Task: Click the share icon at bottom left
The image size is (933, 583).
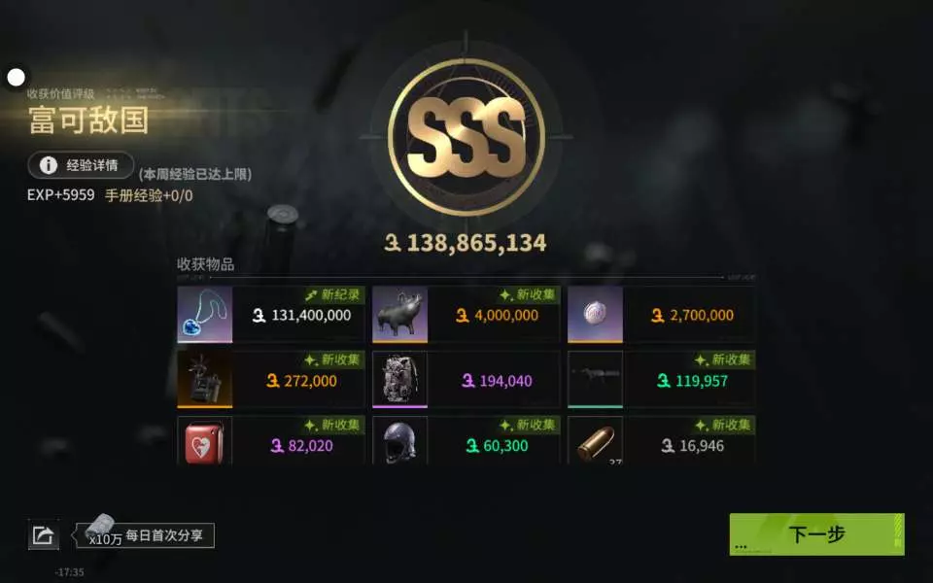Action: click(44, 534)
